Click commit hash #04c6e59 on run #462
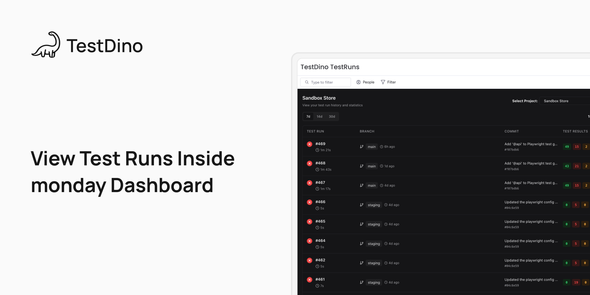 (512, 266)
